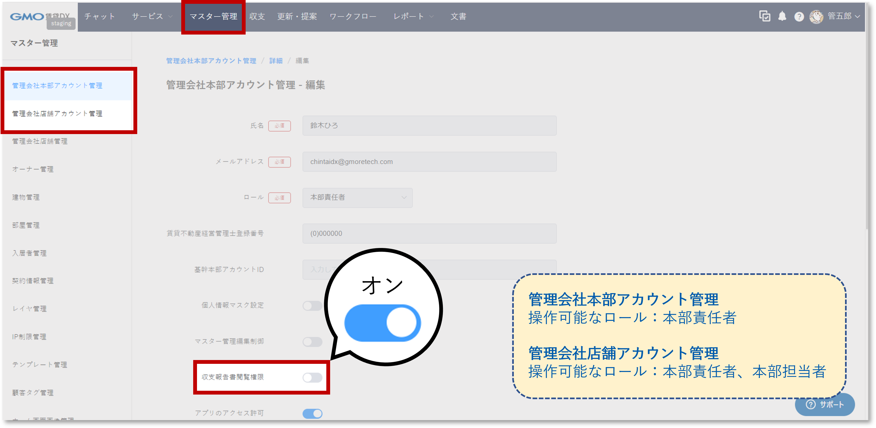876x428 pixels.
Task: Click the 氏名 field containing 鈴木ひろ
Action: 429,126
